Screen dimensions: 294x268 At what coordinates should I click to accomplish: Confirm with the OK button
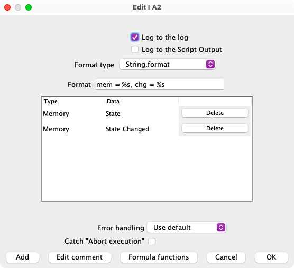point(271,257)
